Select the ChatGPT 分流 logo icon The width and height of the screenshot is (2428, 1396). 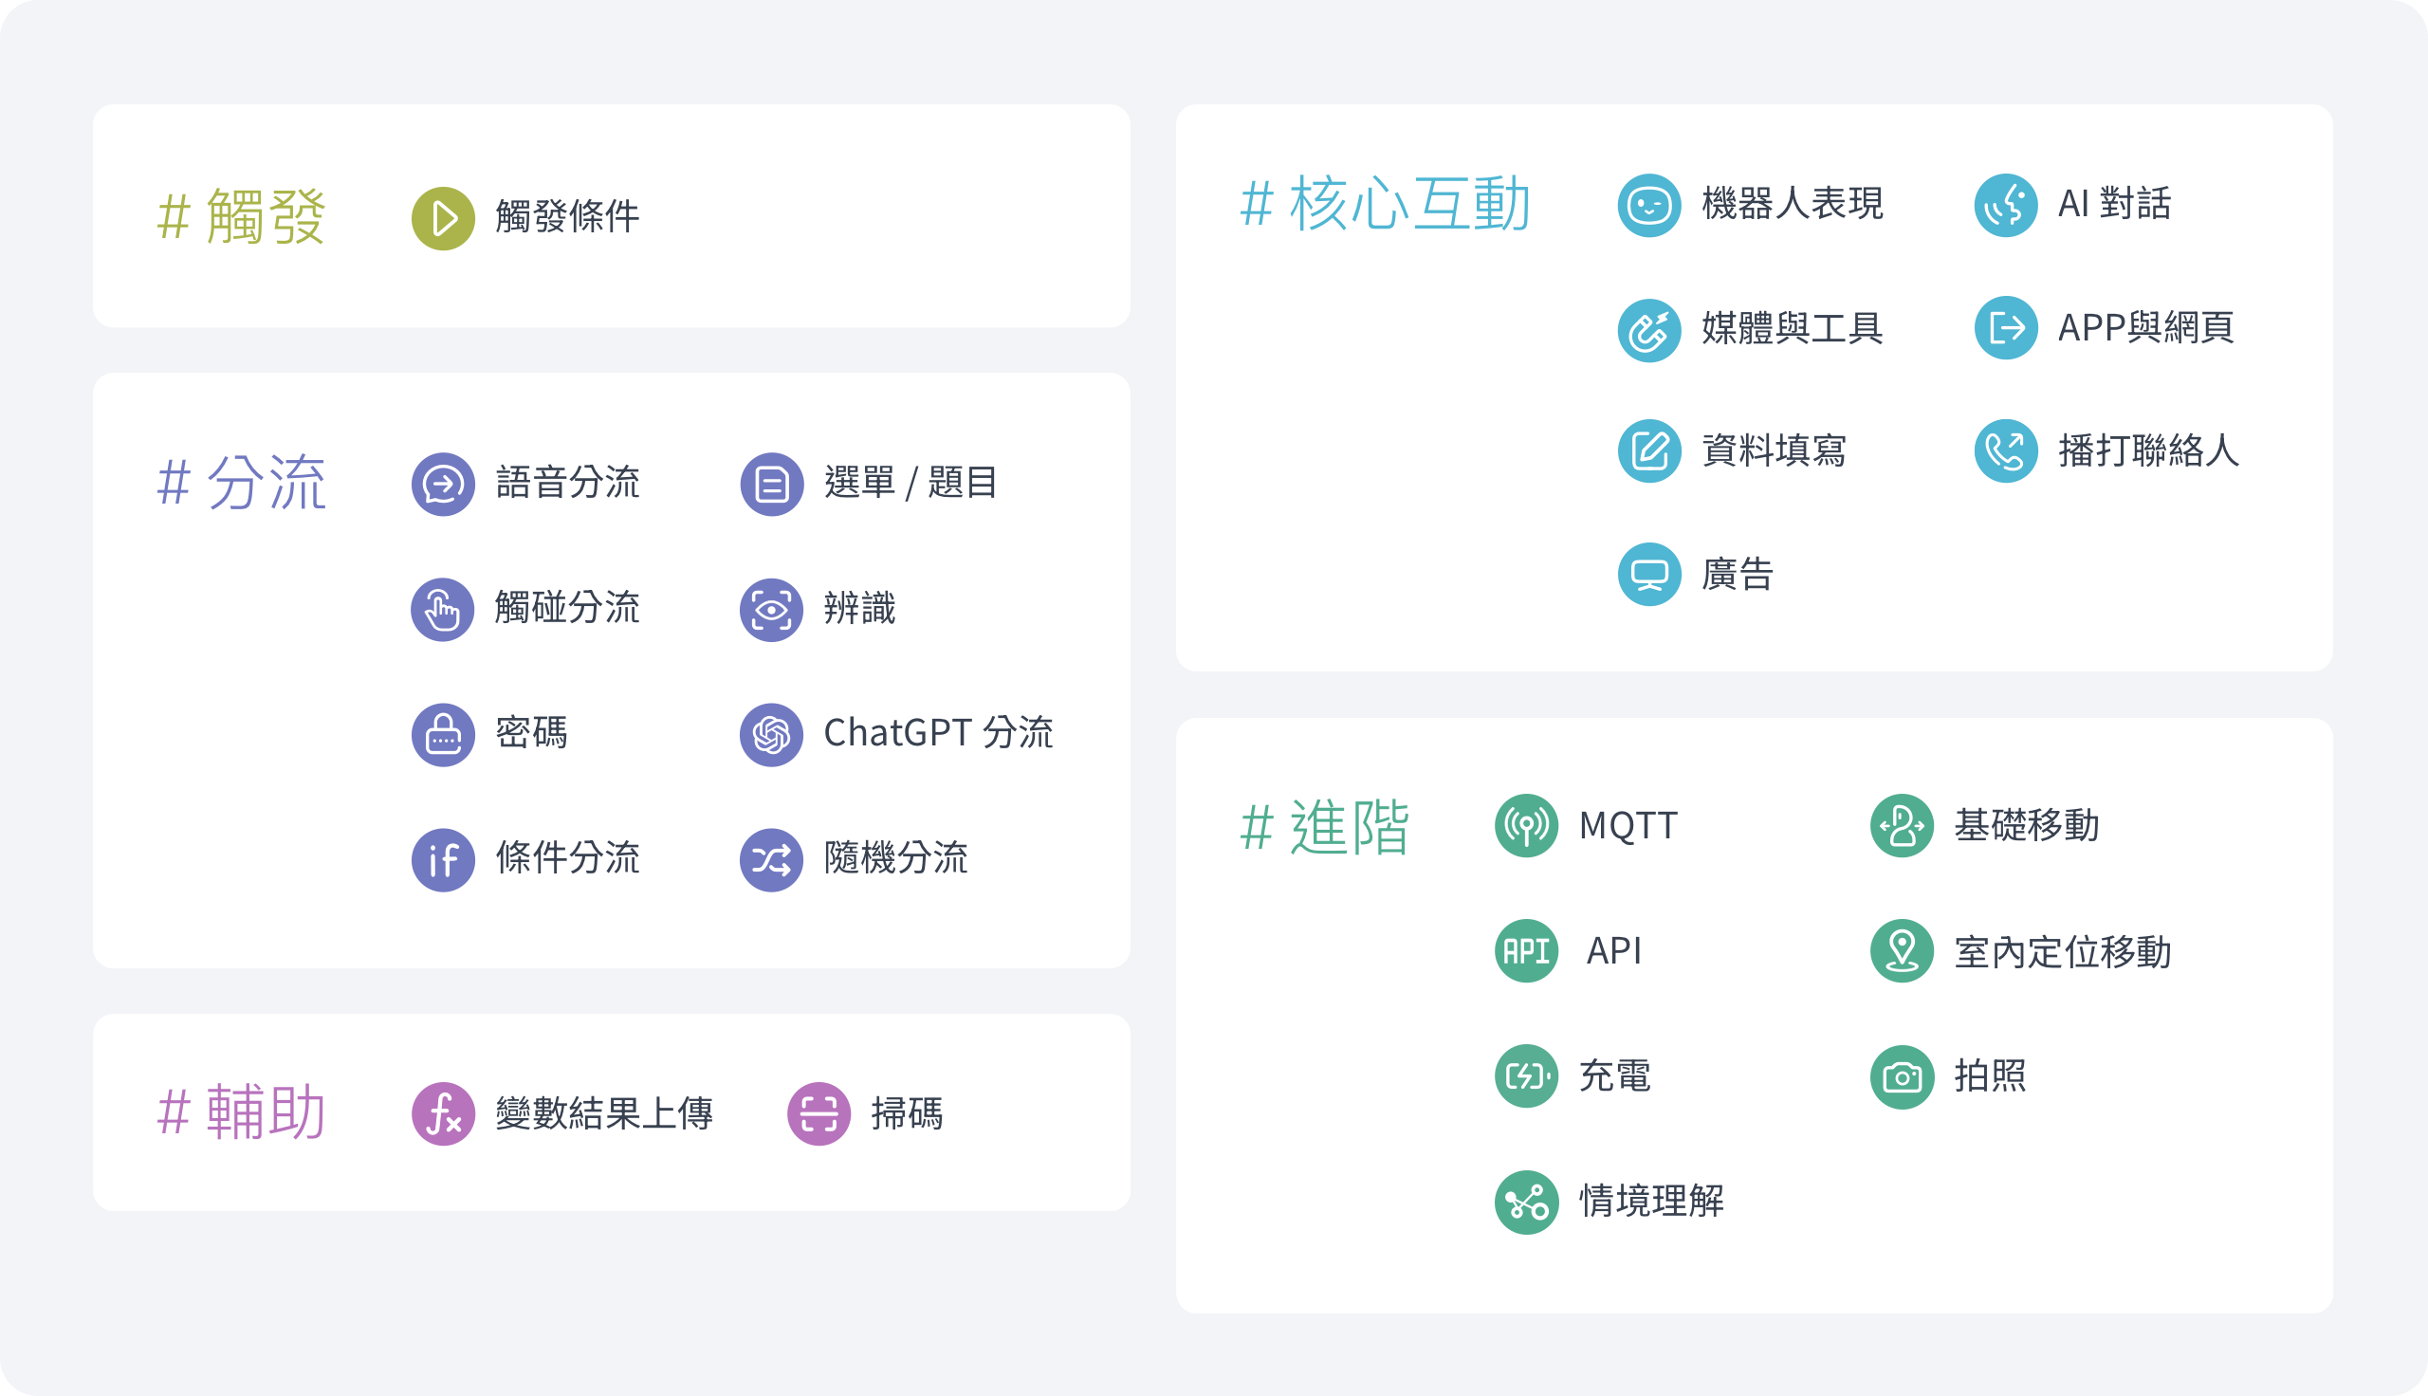click(771, 735)
